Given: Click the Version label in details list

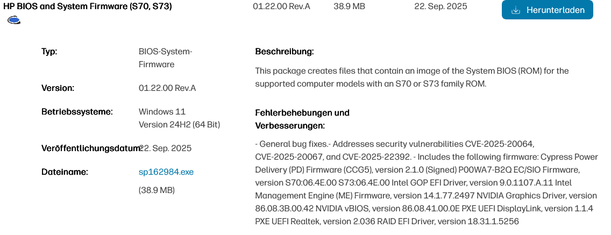Looking at the screenshot, I should pyautogui.click(x=58, y=88).
